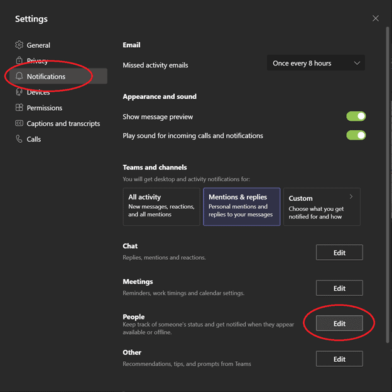Click the General gear icon
The height and width of the screenshot is (392, 392).
click(19, 45)
